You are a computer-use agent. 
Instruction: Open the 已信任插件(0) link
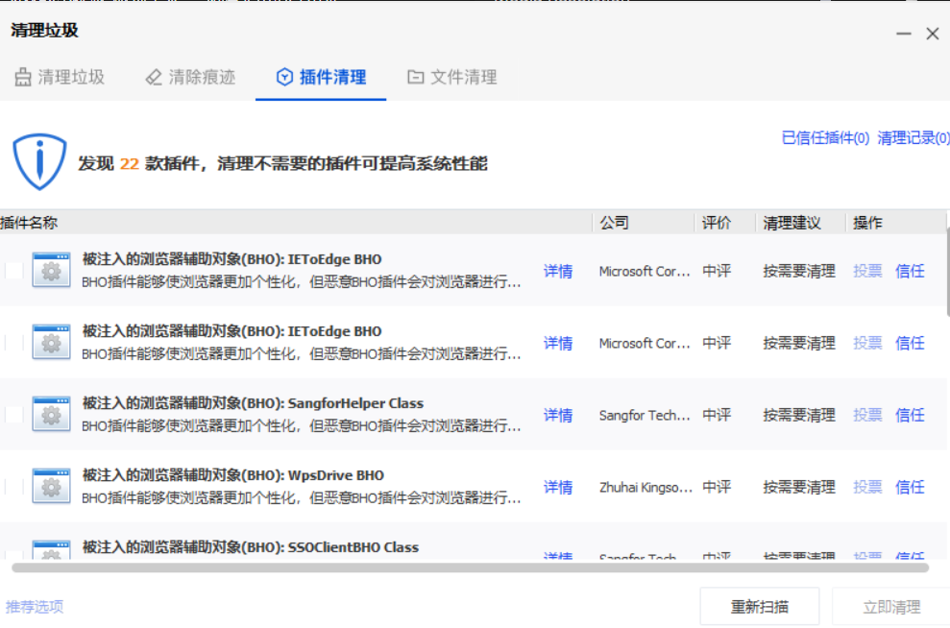coord(825,138)
